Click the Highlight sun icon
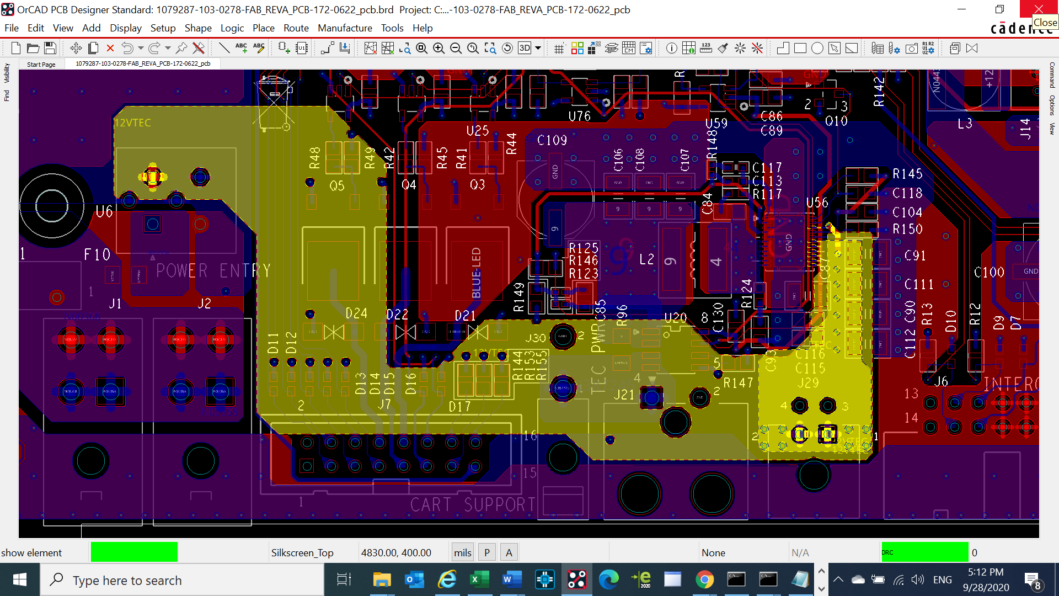 tap(740, 49)
